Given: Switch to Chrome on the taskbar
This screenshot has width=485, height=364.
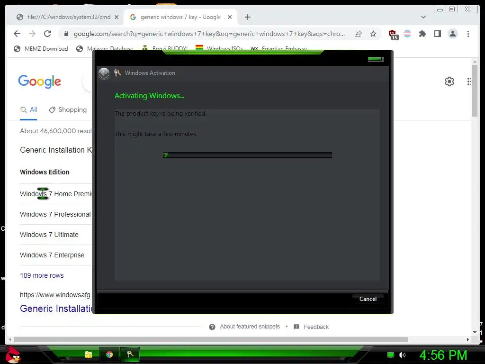Looking at the screenshot, I should coord(109,355).
